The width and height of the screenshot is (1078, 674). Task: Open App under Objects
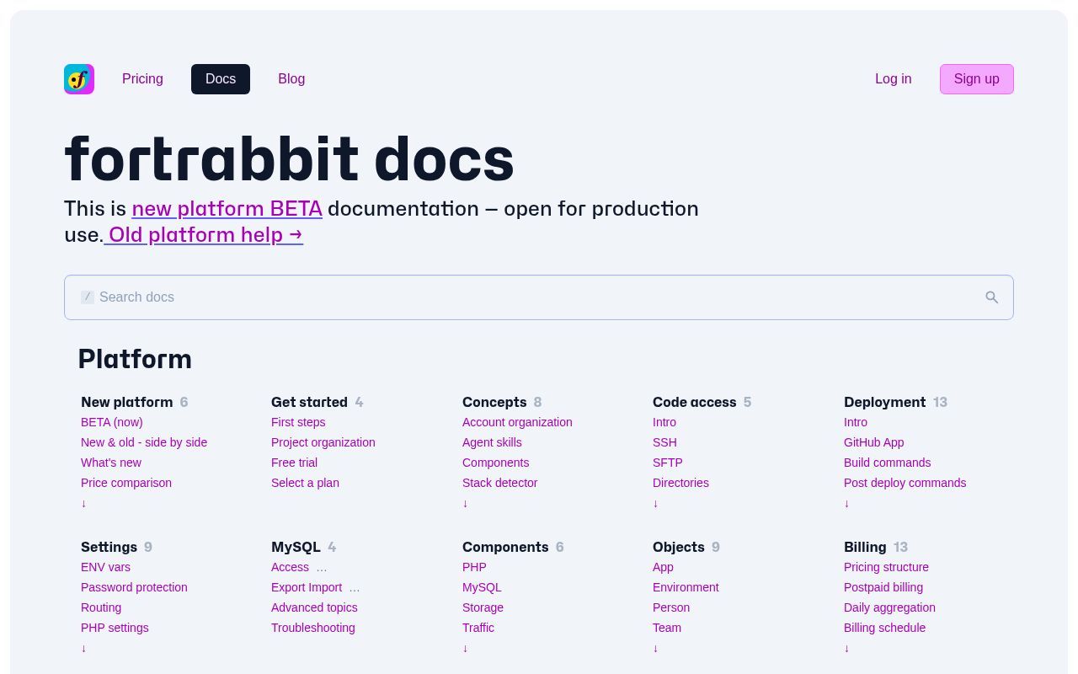coord(663,567)
